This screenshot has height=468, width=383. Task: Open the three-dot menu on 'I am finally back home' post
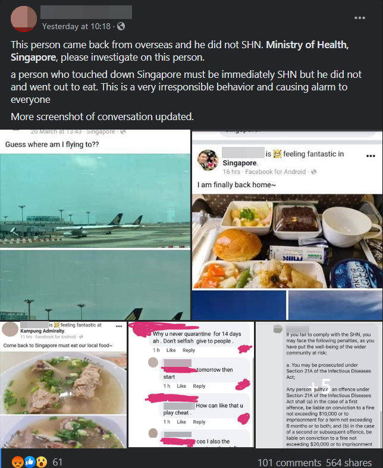click(371, 156)
